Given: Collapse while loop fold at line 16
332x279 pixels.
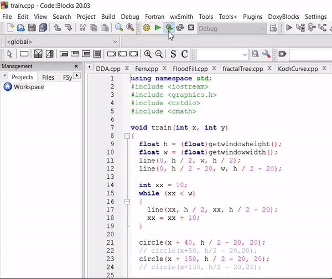Looking at the screenshot, I should click(127, 201).
